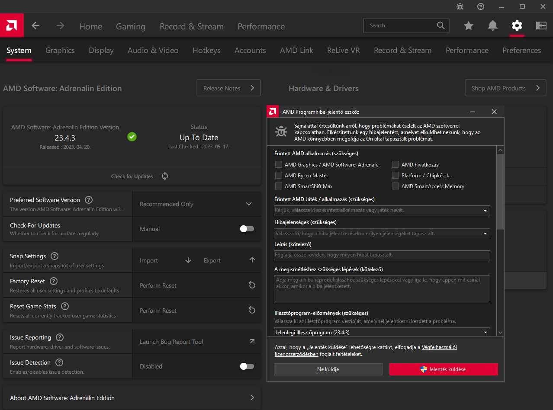
Task: Open favorites star icon
Action: (469, 26)
